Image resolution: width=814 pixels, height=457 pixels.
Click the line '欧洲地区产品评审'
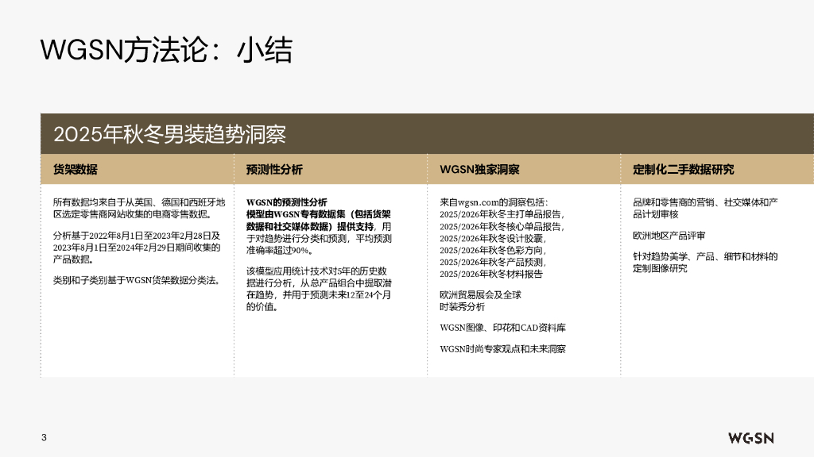pyautogui.click(x=669, y=235)
